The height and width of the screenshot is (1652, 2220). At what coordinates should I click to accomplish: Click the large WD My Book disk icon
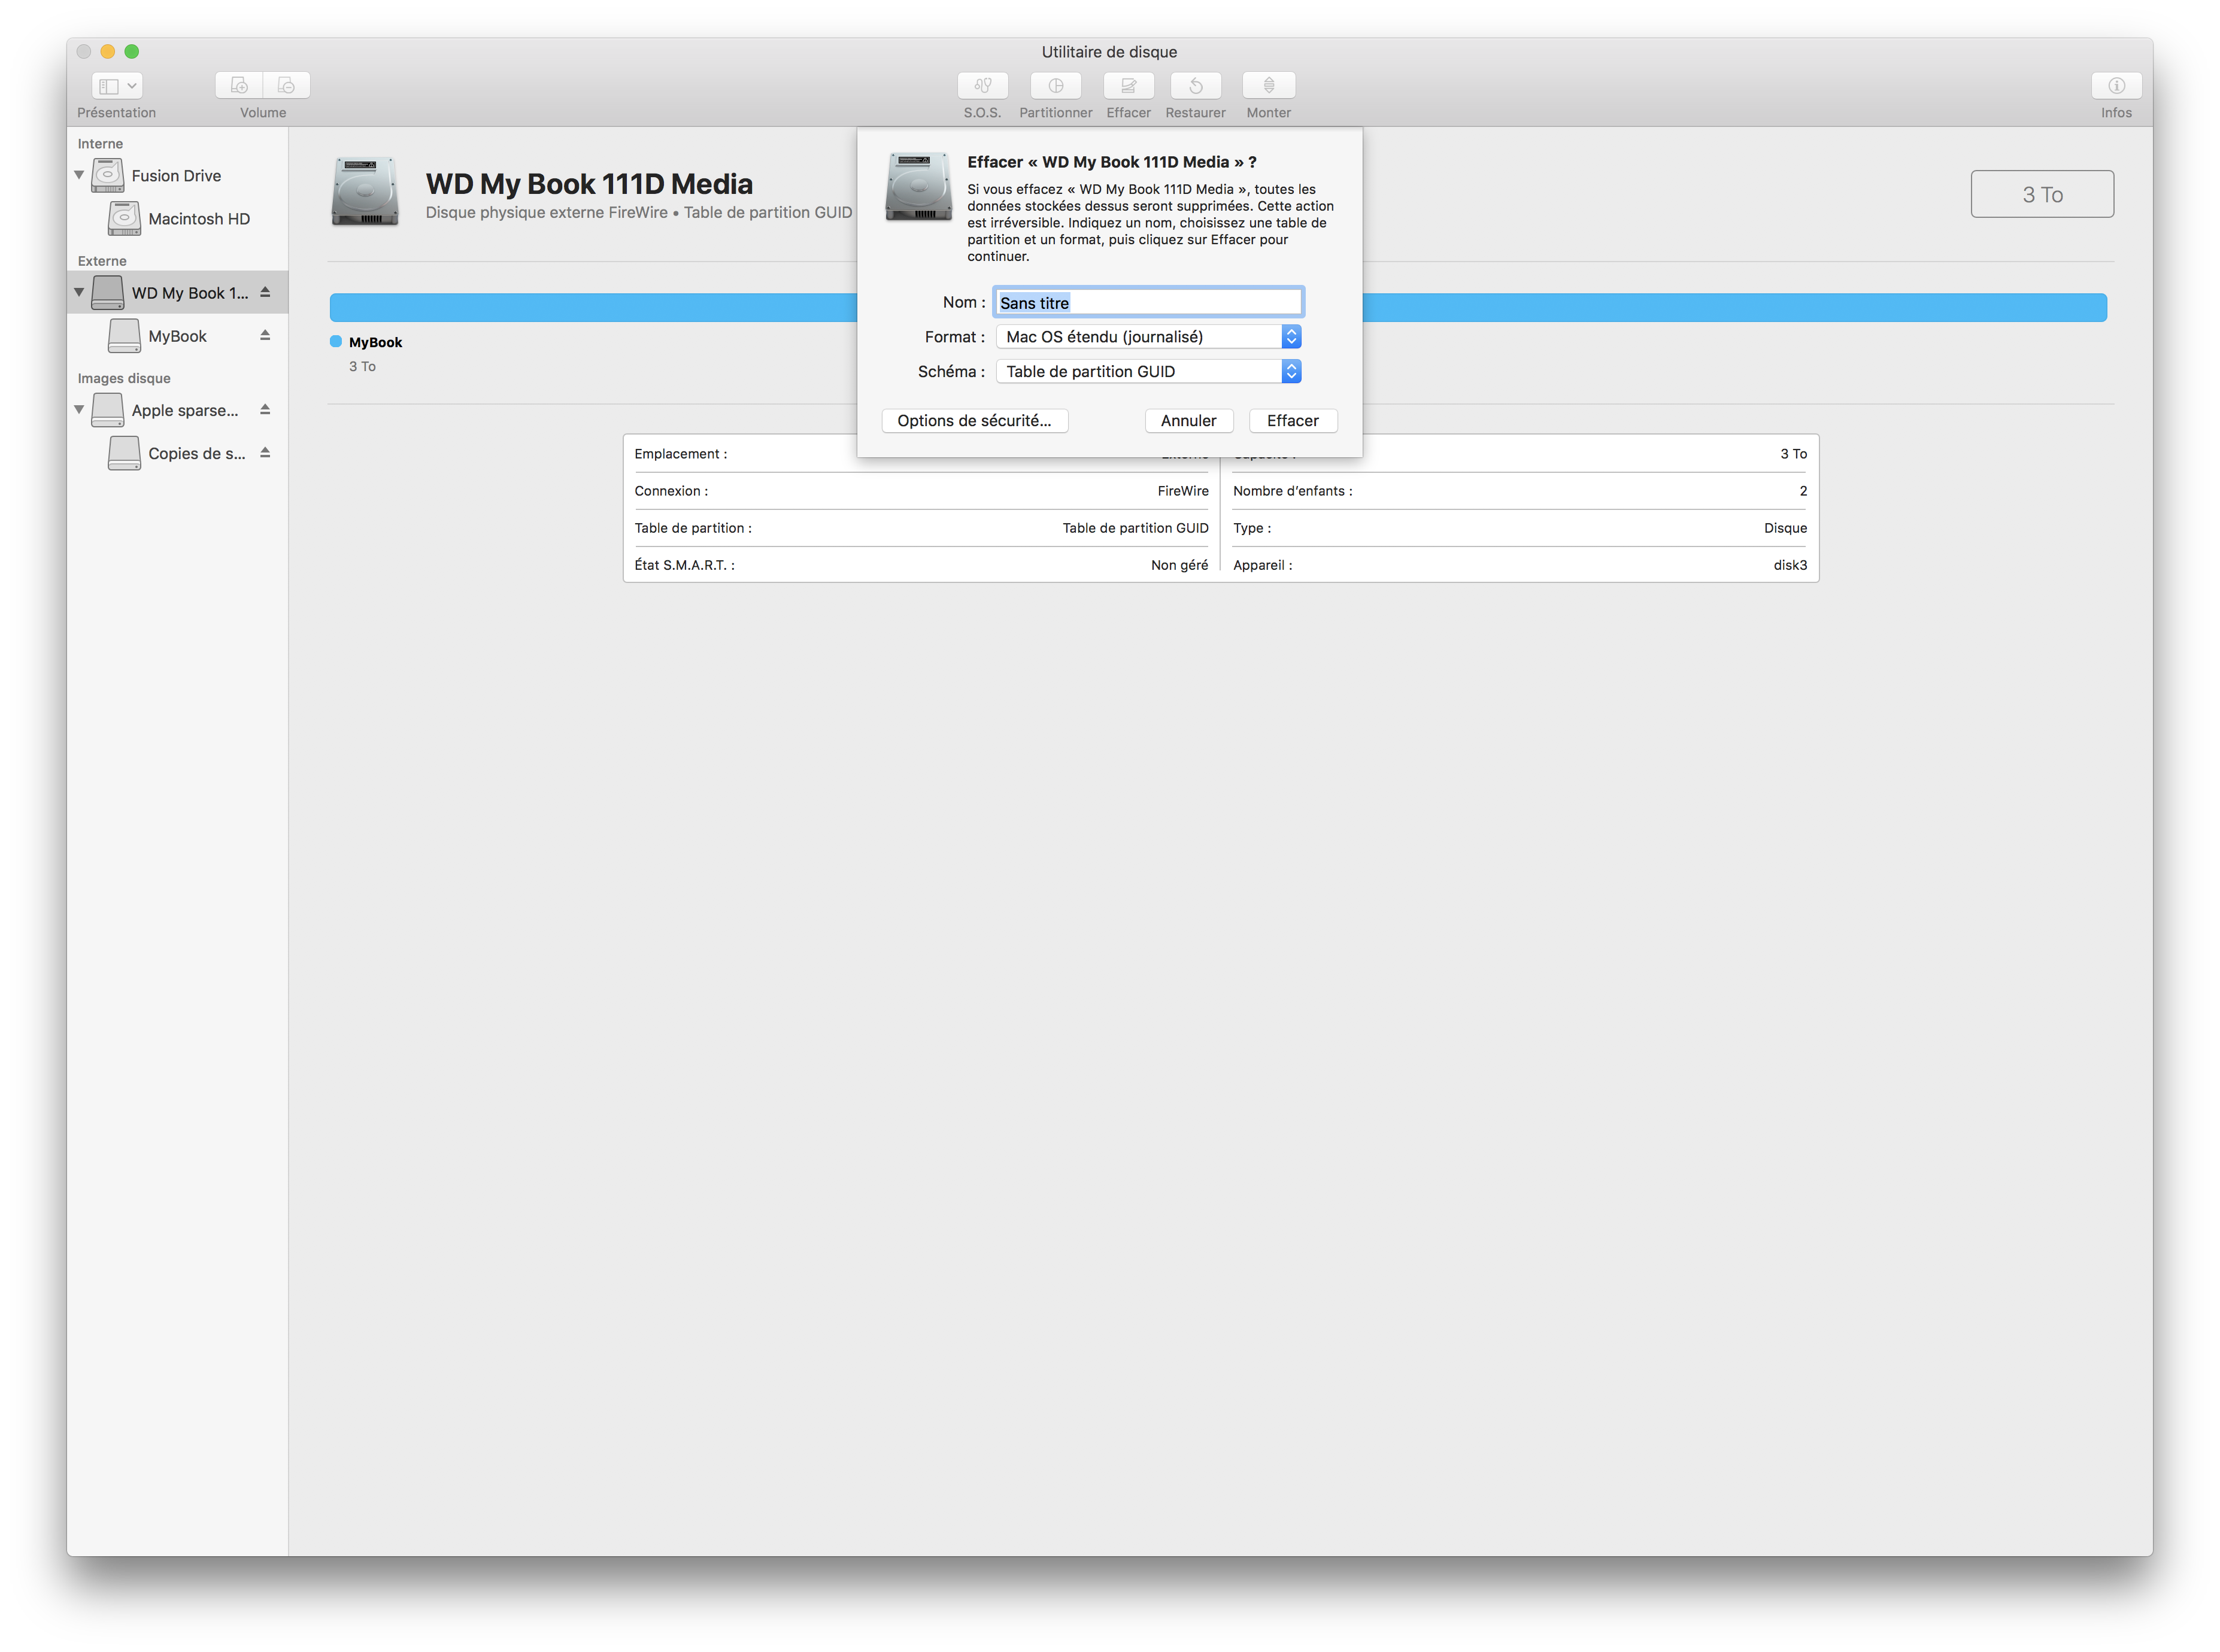tap(365, 191)
